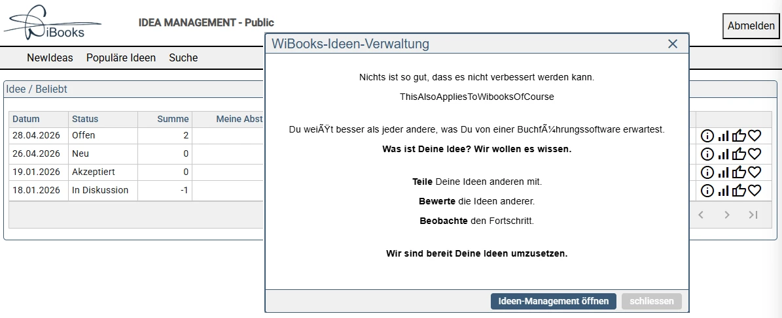Click the Meine Abst column header
Image resolution: width=782 pixels, height=318 pixels.
coord(228,119)
